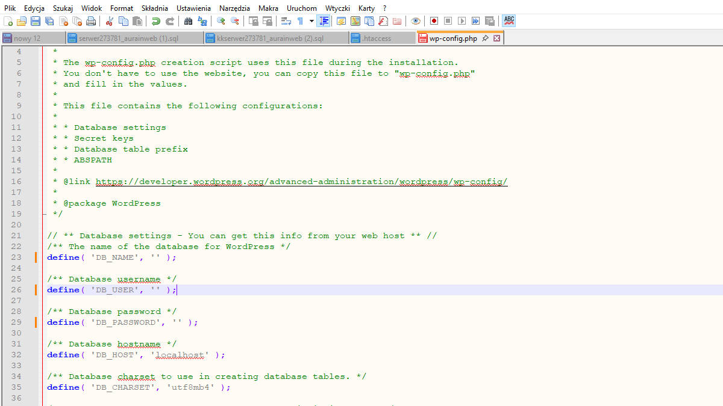Toggle Show all characters pilcrow icon
723x406 pixels.
pos(300,21)
